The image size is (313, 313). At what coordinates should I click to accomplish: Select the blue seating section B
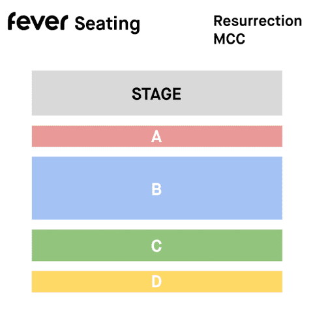point(157,188)
